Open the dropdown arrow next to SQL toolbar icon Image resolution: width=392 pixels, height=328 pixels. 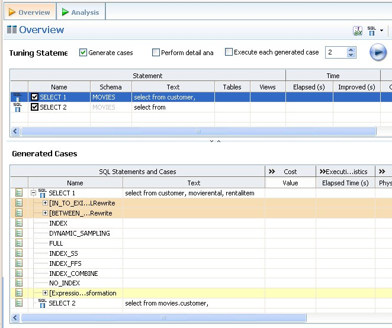pyautogui.click(x=382, y=31)
